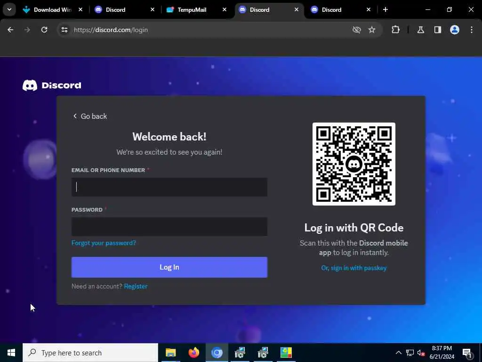Toggle the browser side panel icon

pos(438,30)
